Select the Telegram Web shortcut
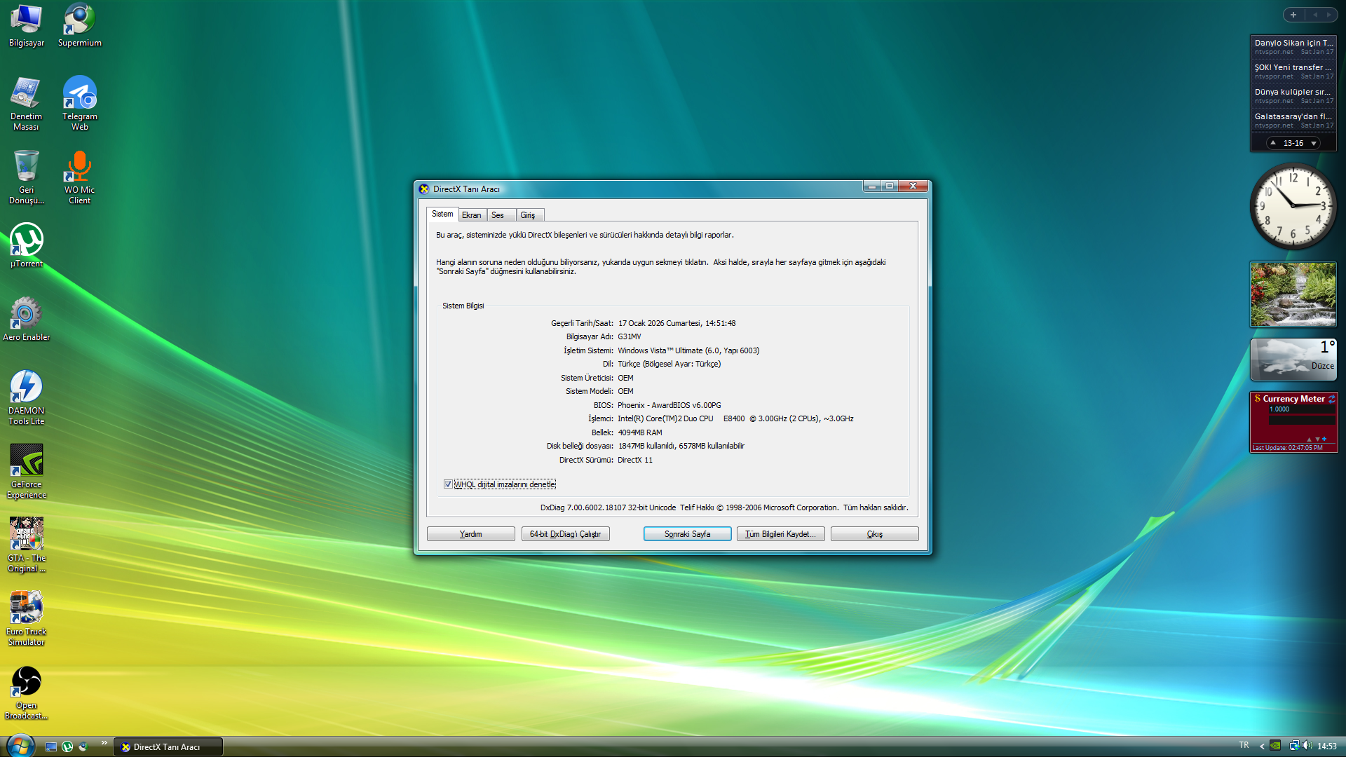Image resolution: width=1346 pixels, height=757 pixels. 79,104
